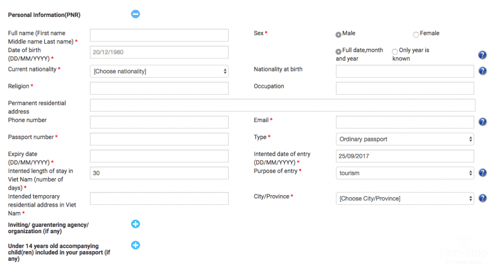Select 'Full date, month and year' option
The height and width of the screenshot is (268, 495).
(x=338, y=51)
